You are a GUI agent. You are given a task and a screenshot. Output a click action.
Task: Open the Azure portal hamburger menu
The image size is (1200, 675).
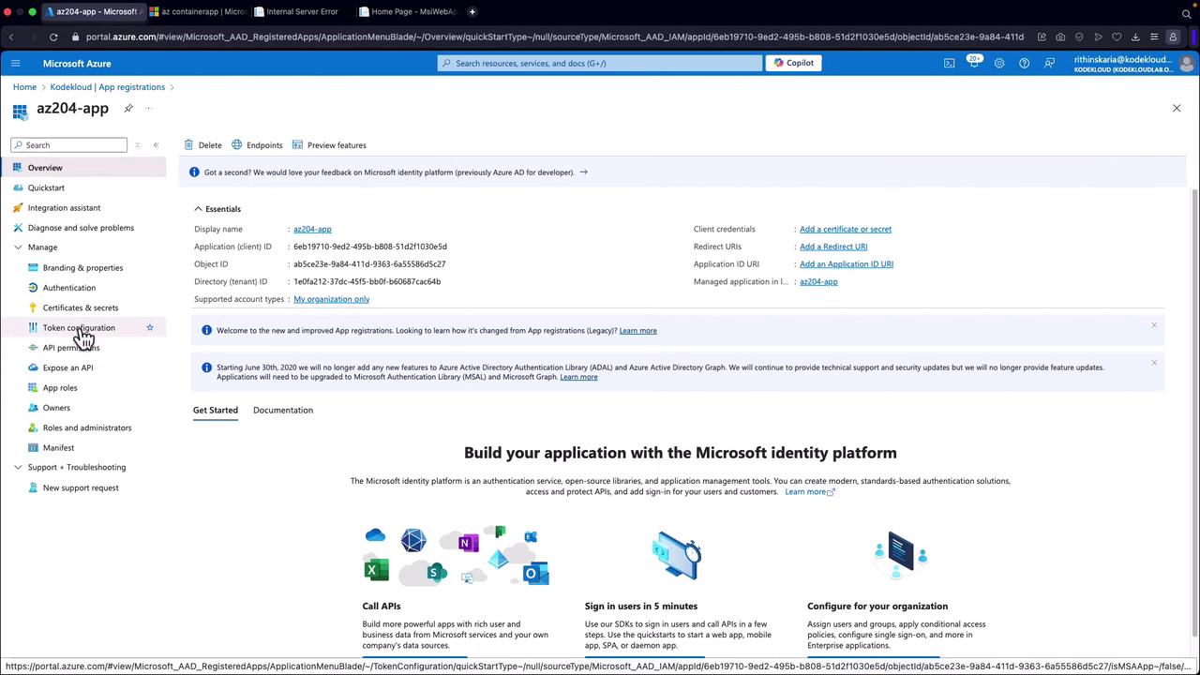pyautogui.click(x=15, y=63)
